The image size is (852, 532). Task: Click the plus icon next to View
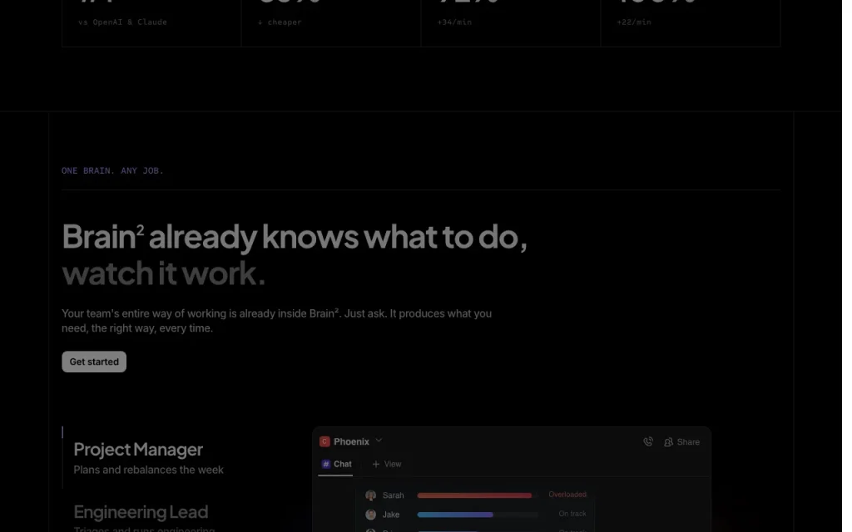click(375, 464)
